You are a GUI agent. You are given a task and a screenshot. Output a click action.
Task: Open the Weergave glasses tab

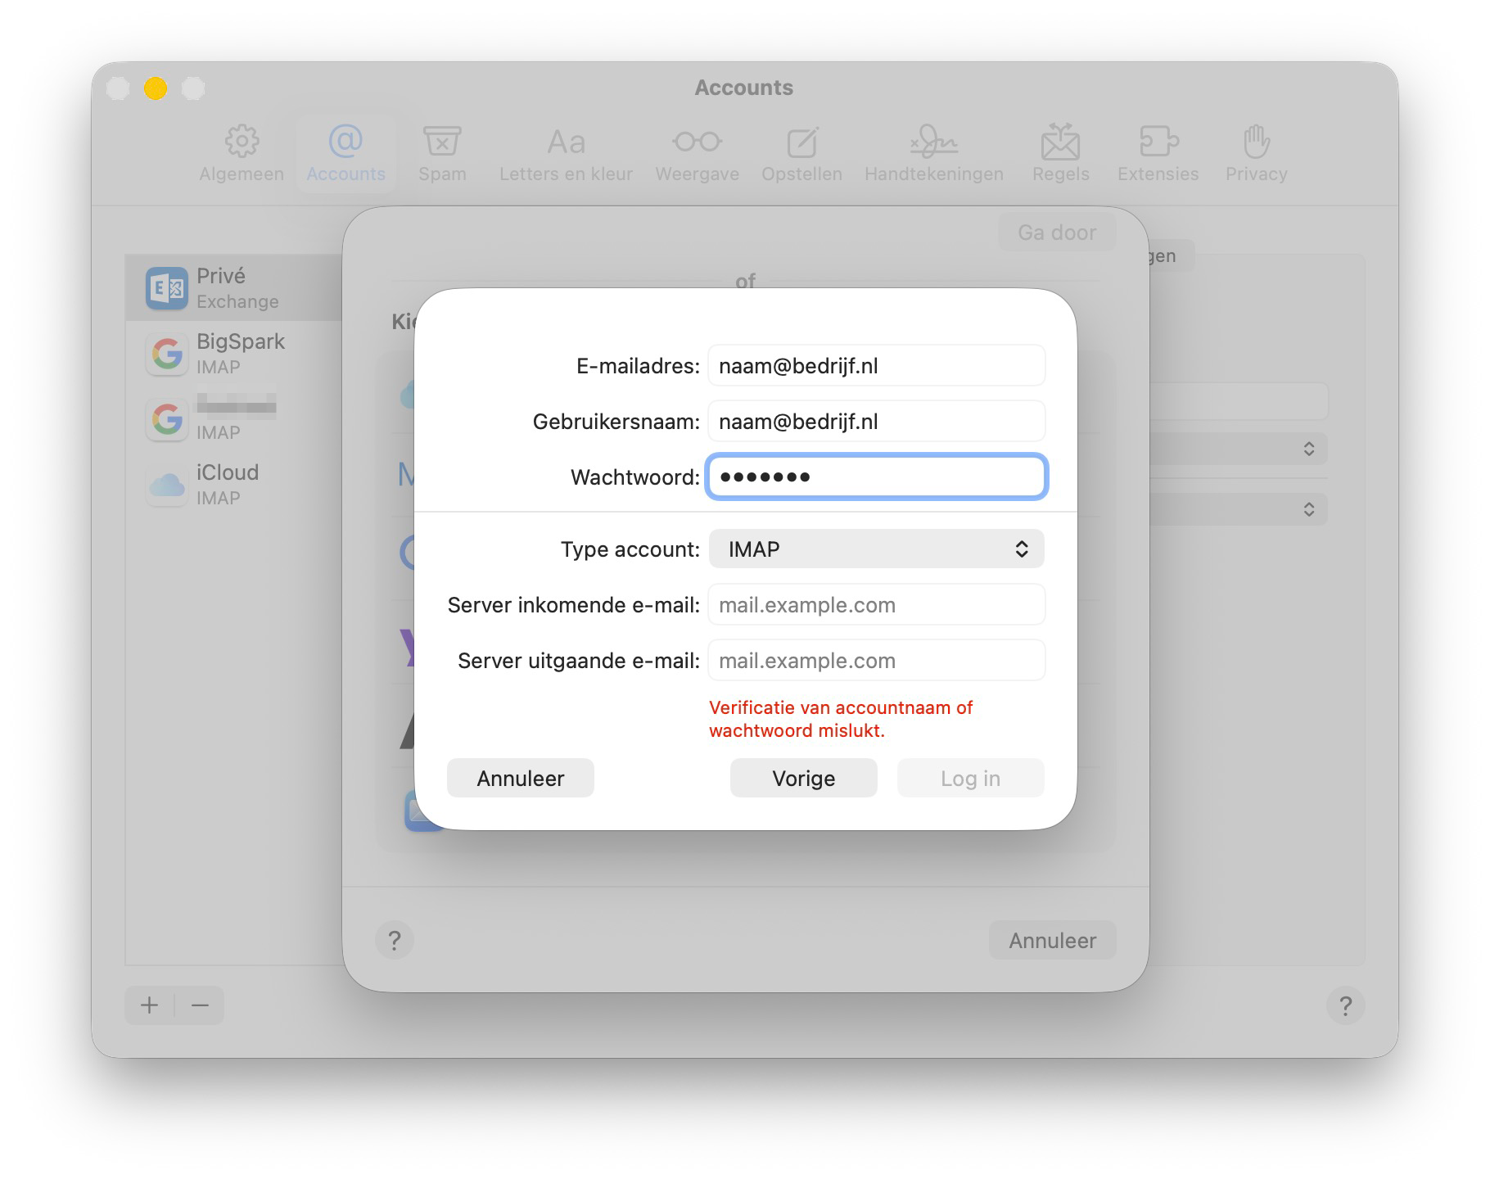coord(697,153)
